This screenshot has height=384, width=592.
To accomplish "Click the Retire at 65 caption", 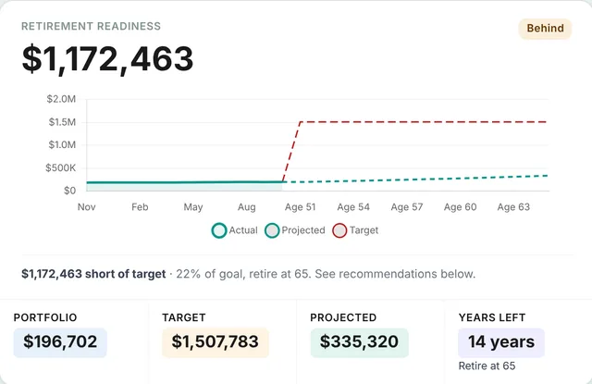I will (x=487, y=365).
